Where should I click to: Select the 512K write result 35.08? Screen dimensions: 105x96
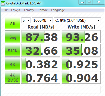point(81,50)
